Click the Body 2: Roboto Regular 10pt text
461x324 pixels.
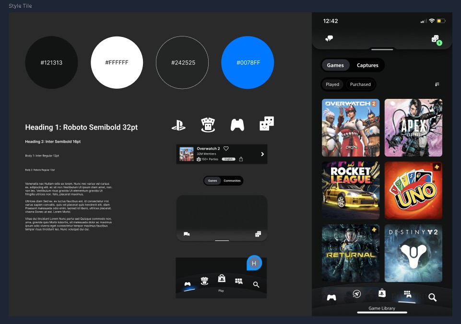click(x=40, y=170)
